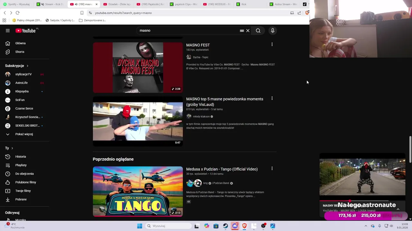Open młody klakson channel link
Image resolution: width=412 pixels, height=231 pixels.
click(x=201, y=116)
